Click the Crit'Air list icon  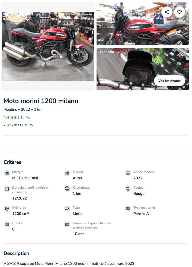coord(7,224)
